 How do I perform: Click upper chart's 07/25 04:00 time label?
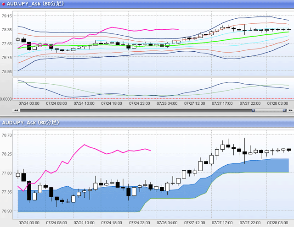coord(167,103)
